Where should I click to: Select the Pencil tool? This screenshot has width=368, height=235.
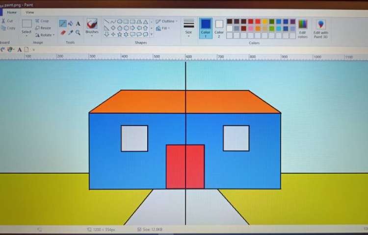[63, 23]
